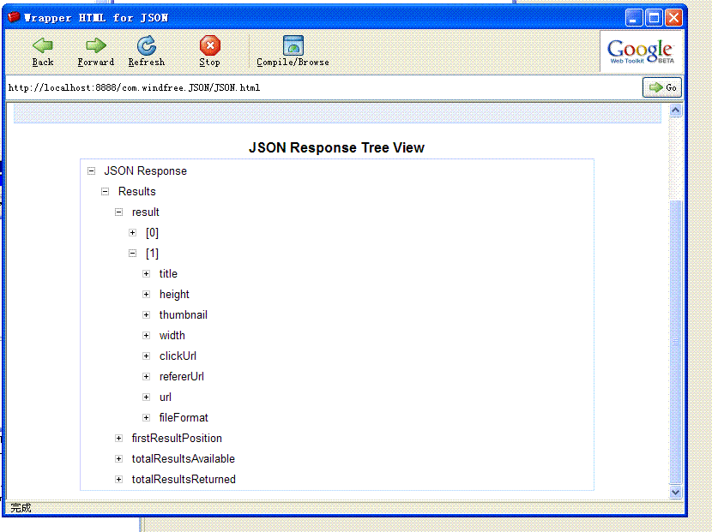
Task: Expand the width node
Action: [146, 335]
